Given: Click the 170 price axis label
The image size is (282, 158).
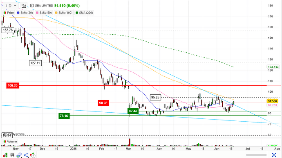Looking at the screenshot, I should click(x=271, y=16).
